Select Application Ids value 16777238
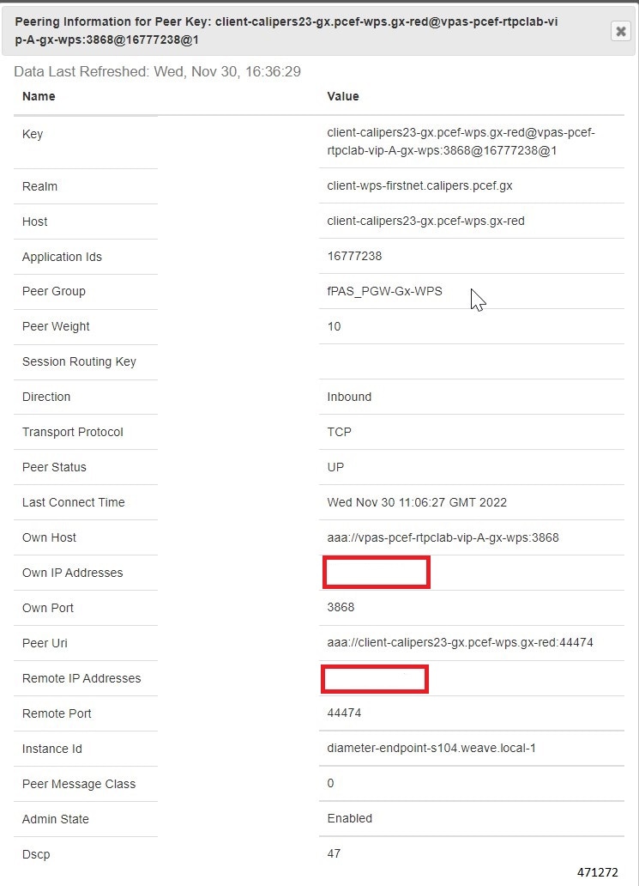This screenshot has height=886, width=639. click(354, 256)
